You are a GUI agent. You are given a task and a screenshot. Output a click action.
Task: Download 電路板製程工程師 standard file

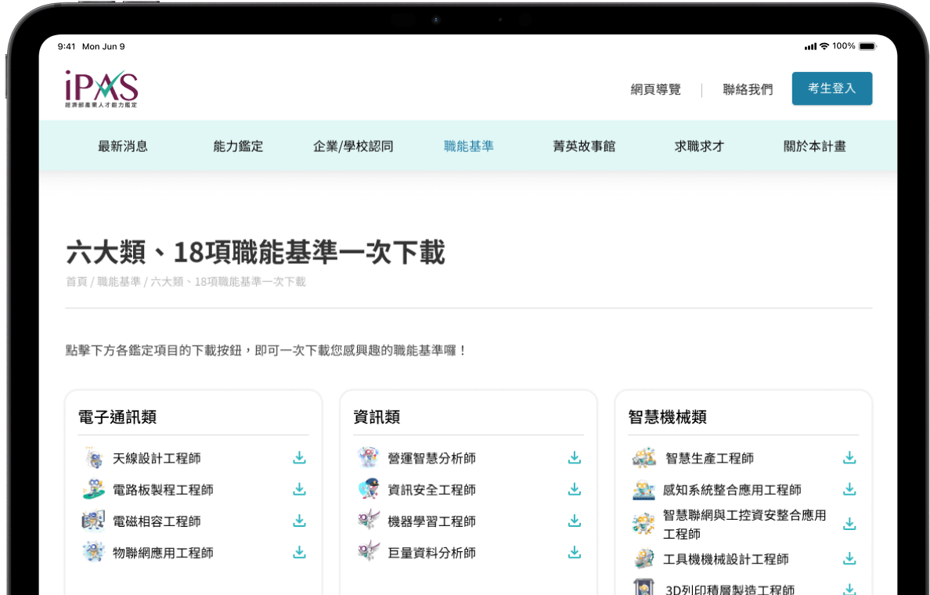[299, 489]
